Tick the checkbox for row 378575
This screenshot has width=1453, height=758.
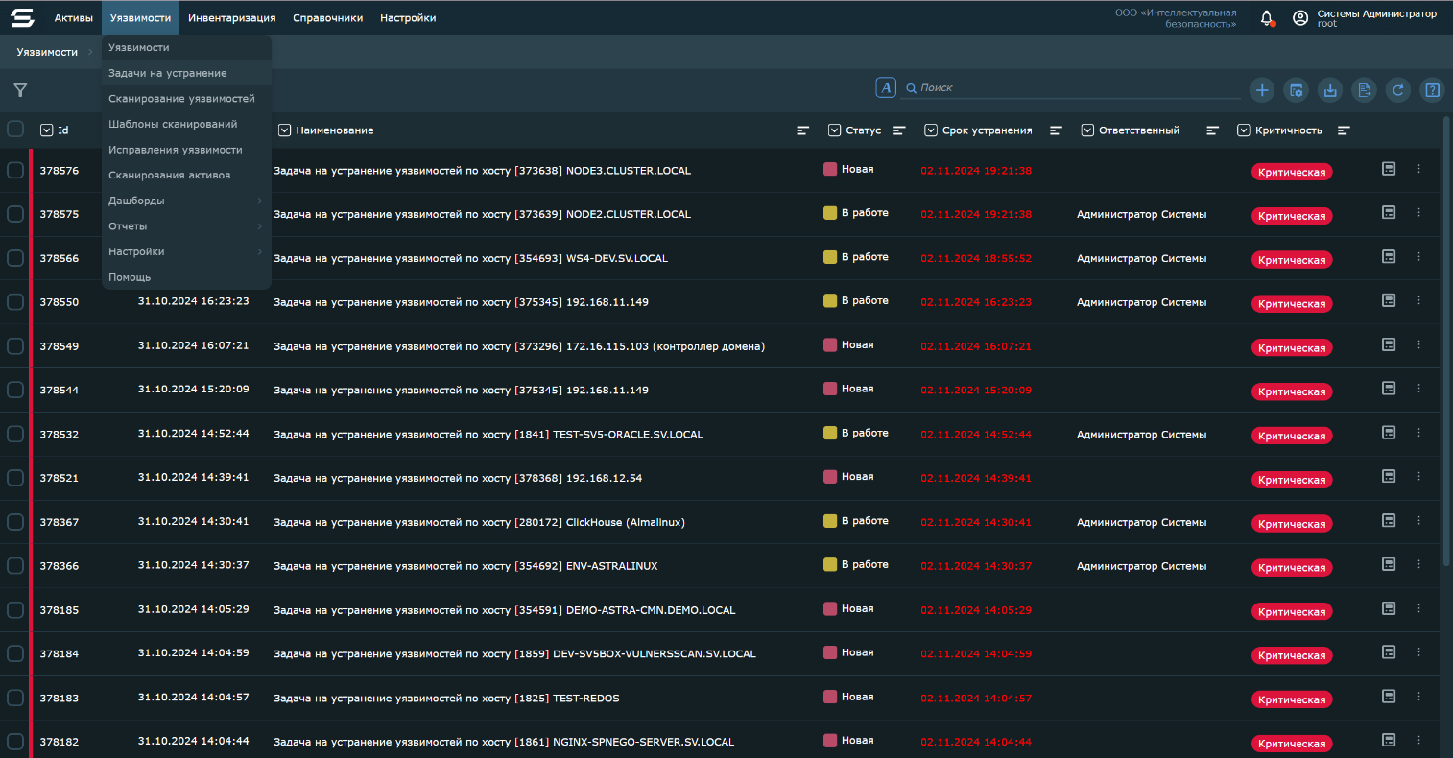click(15, 214)
